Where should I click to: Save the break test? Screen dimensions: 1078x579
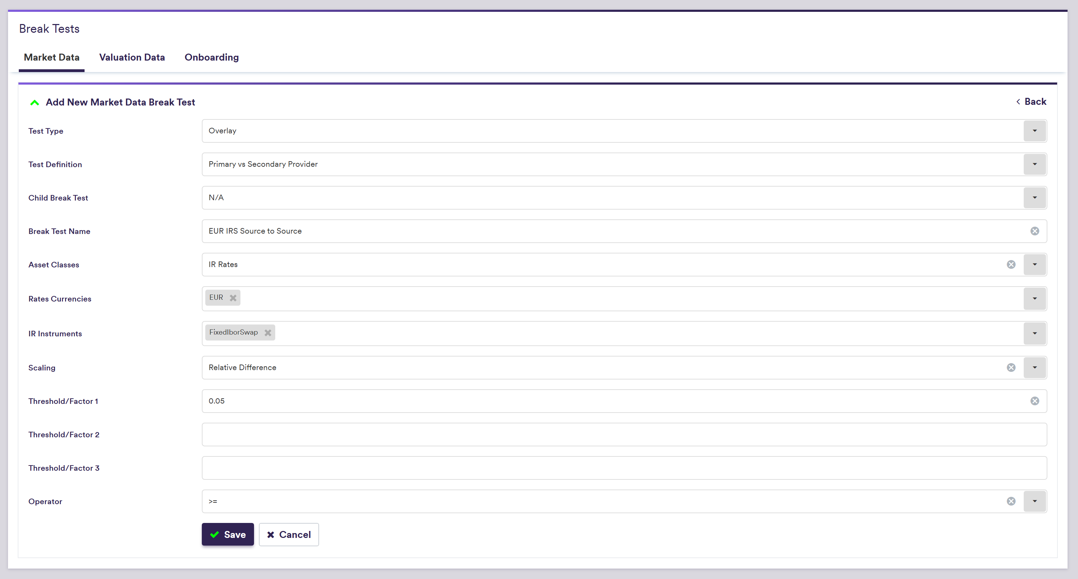coord(228,535)
